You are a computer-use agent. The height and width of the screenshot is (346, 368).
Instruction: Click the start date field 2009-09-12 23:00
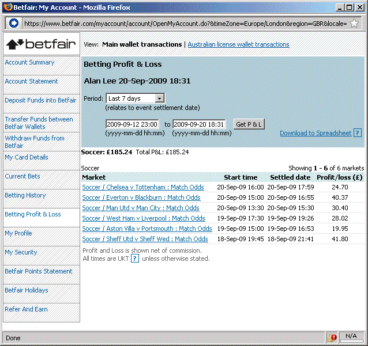(132, 124)
